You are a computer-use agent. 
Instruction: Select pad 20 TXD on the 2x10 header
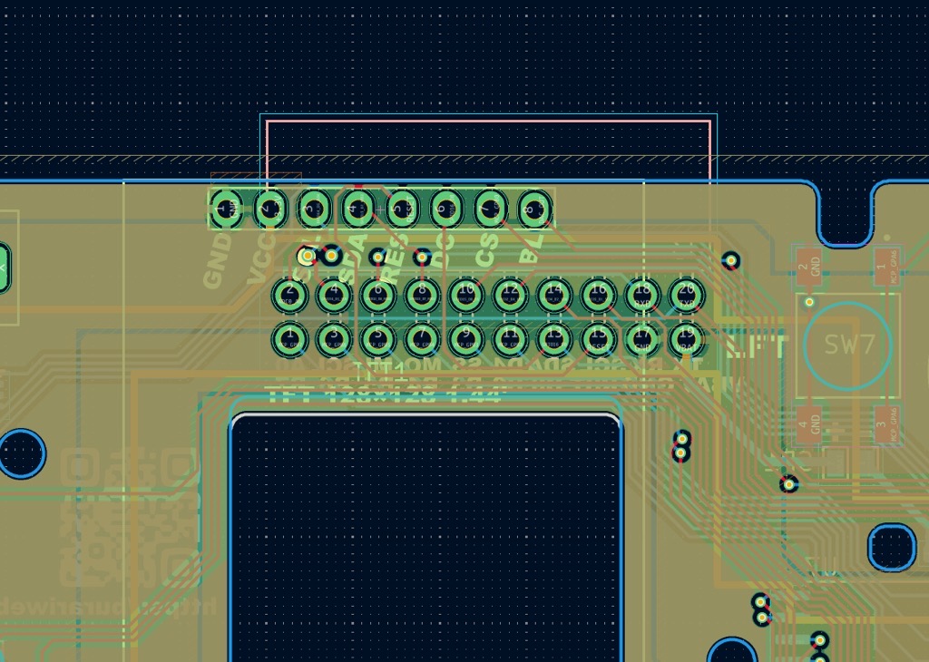686,295
